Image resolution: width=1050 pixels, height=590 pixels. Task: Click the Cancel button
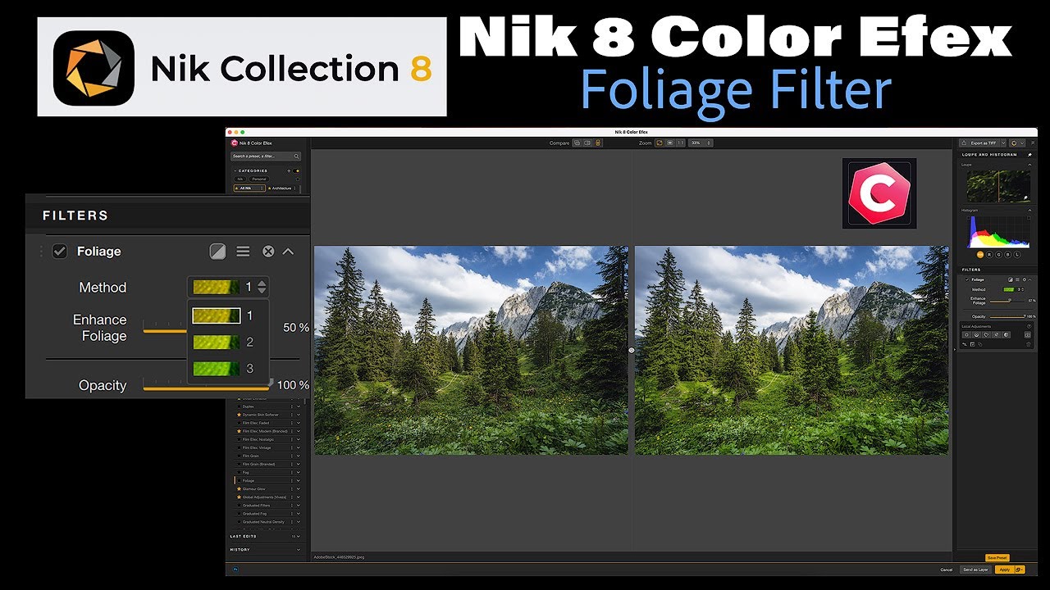[946, 569]
